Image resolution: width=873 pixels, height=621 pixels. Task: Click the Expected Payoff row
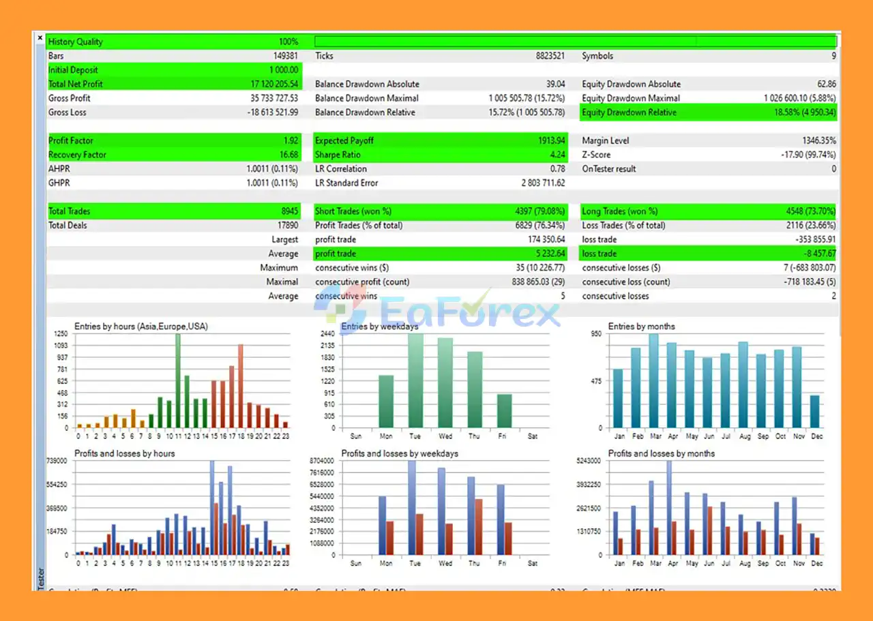pos(440,140)
